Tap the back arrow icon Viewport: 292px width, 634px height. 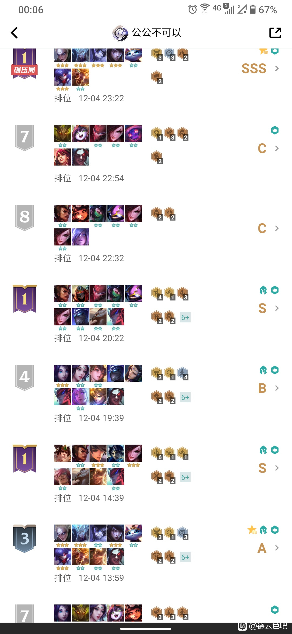coord(14,33)
